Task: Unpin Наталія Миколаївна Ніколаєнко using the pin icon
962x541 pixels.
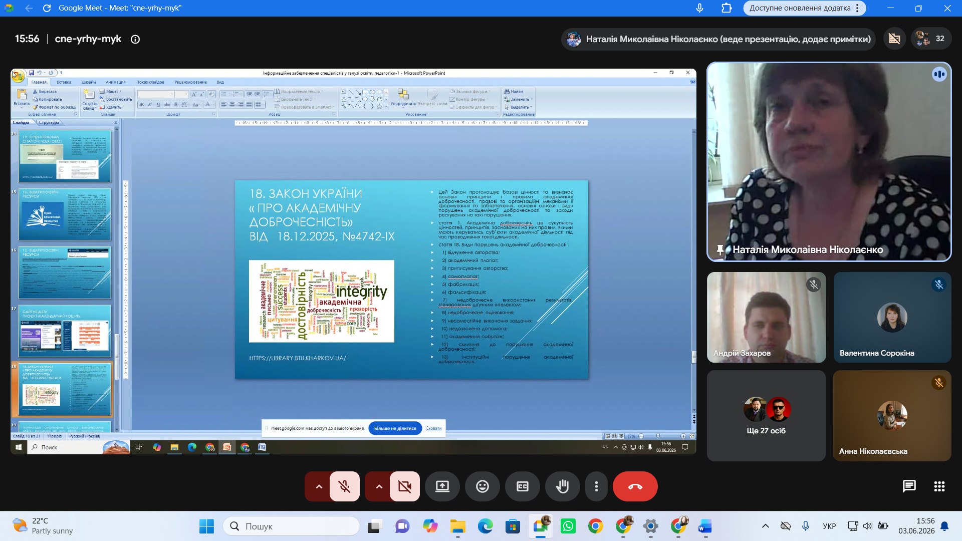Action: (720, 249)
